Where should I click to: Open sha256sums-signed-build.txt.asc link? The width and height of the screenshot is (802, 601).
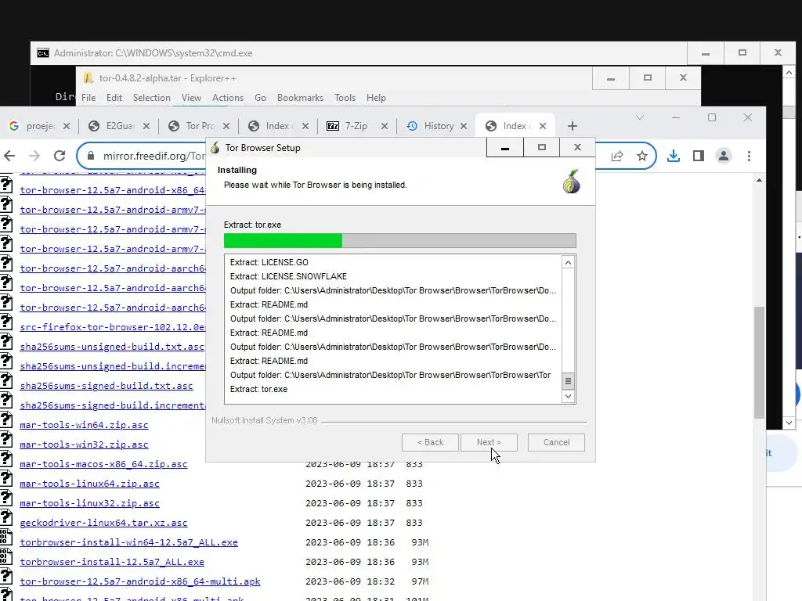click(x=107, y=386)
